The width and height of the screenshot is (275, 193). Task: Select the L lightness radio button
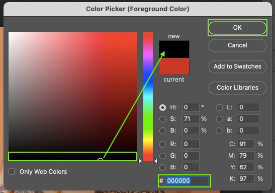(219, 107)
